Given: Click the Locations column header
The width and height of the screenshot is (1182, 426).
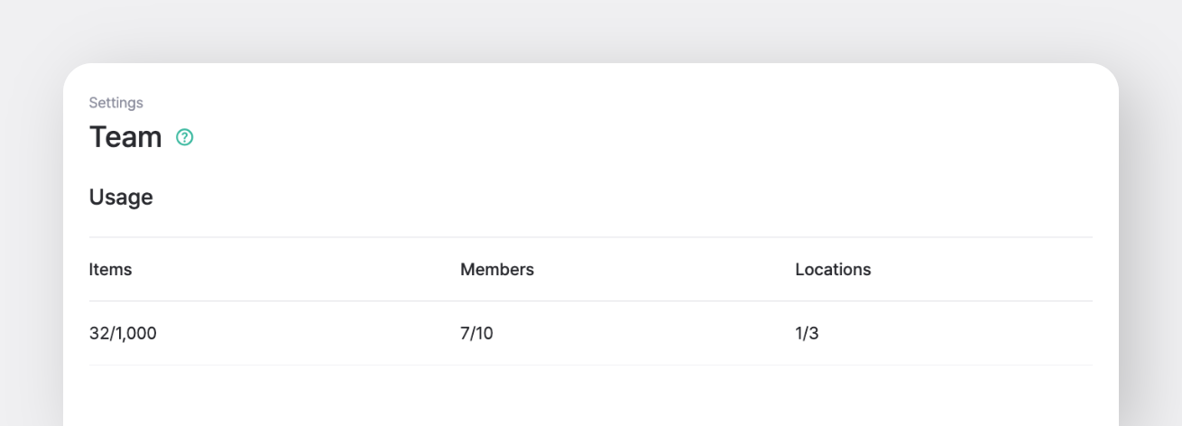Looking at the screenshot, I should click(x=833, y=269).
